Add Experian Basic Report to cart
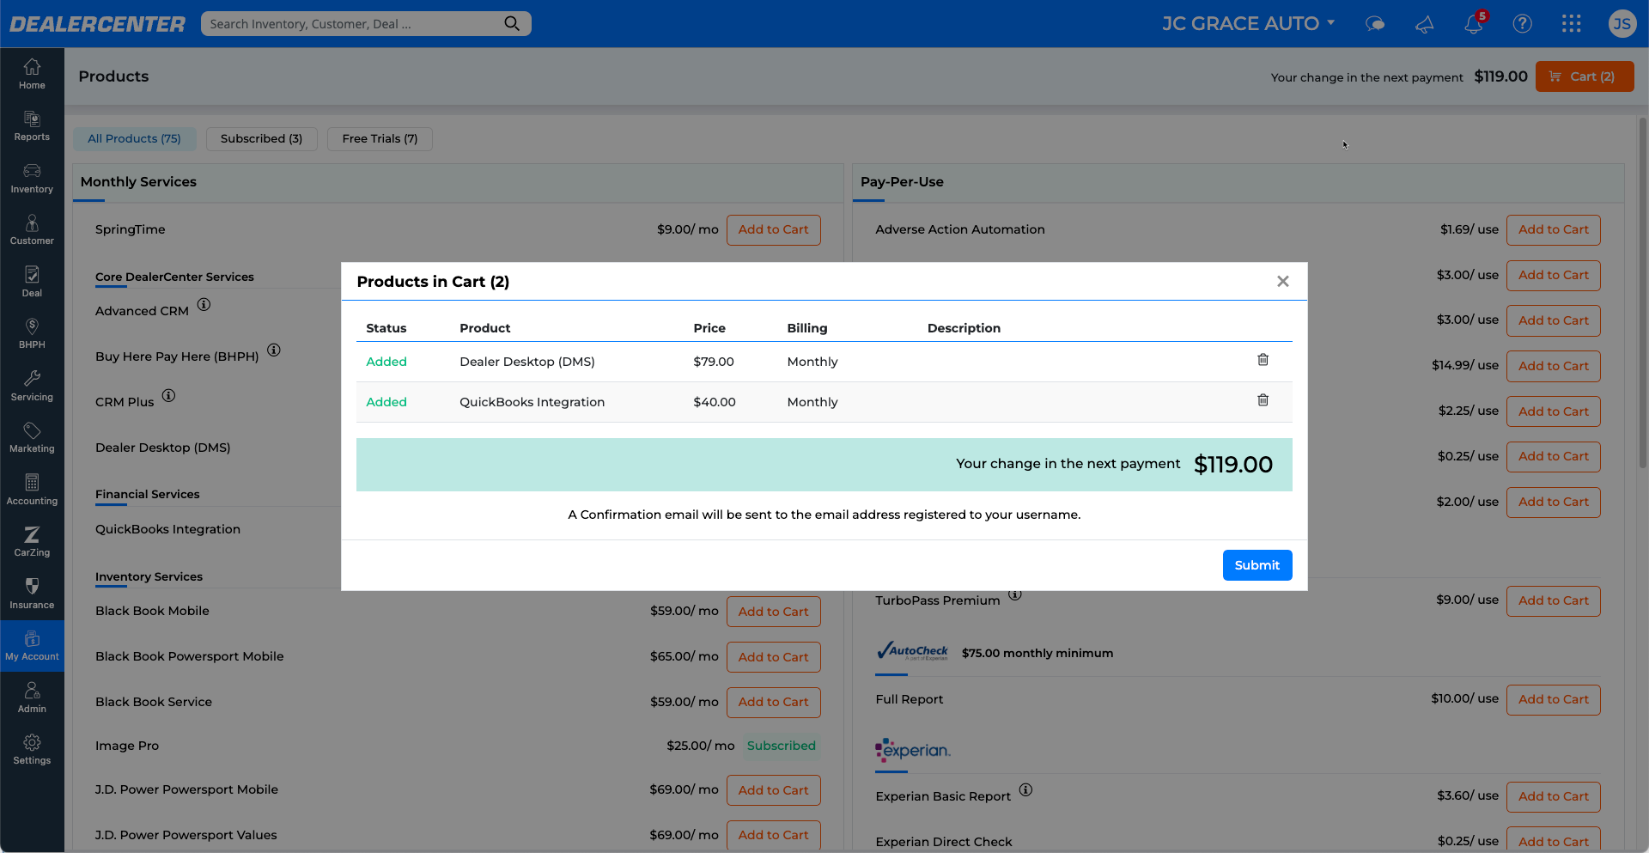Screen dimensions: 1649x853 [1553, 797]
